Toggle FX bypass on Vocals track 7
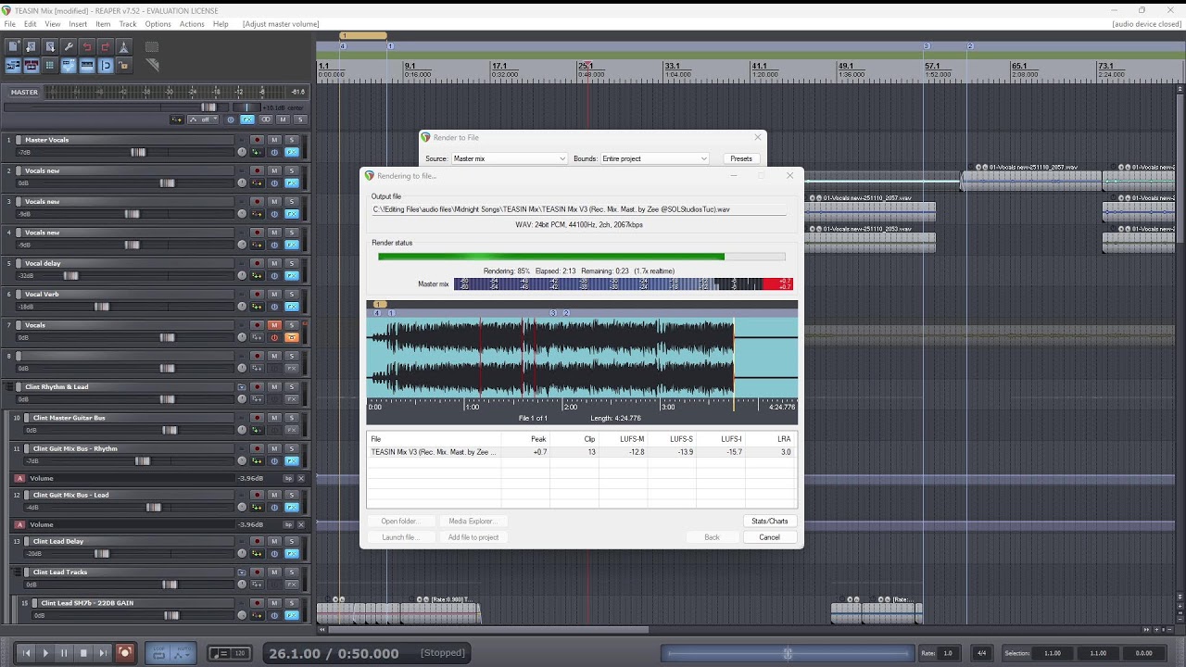Screen dimensions: 1186x667 point(274,337)
